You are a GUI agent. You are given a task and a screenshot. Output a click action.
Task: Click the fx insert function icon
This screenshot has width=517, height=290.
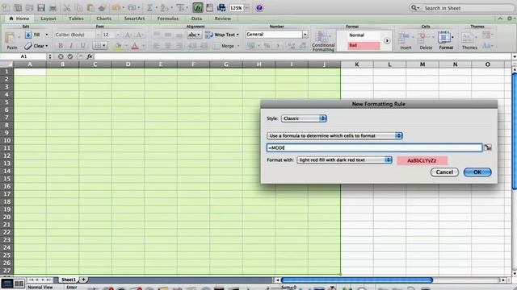(x=90, y=56)
